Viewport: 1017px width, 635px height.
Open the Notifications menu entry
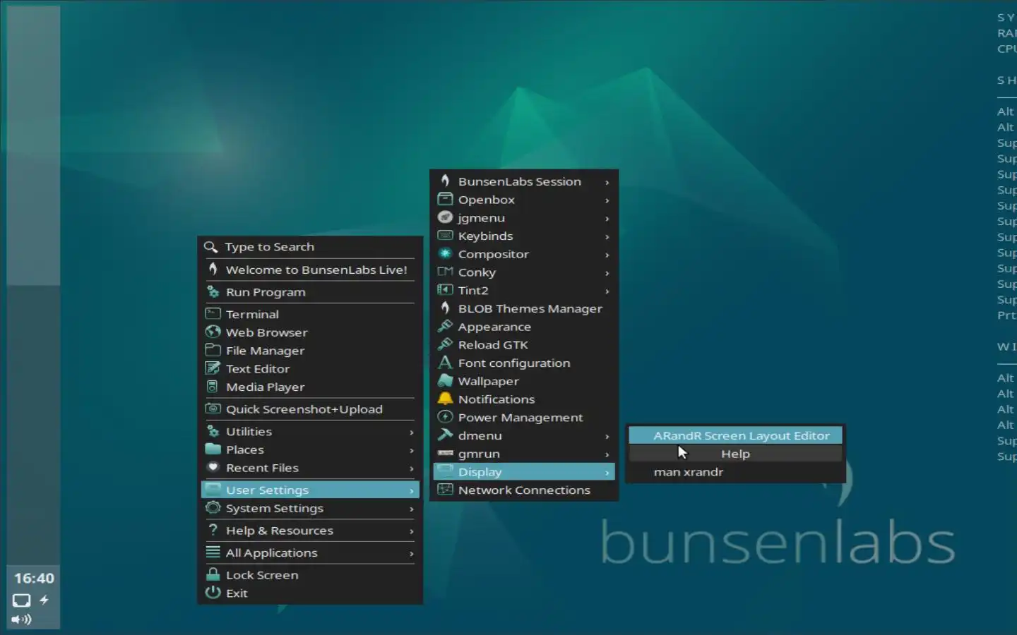(x=524, y=399)
